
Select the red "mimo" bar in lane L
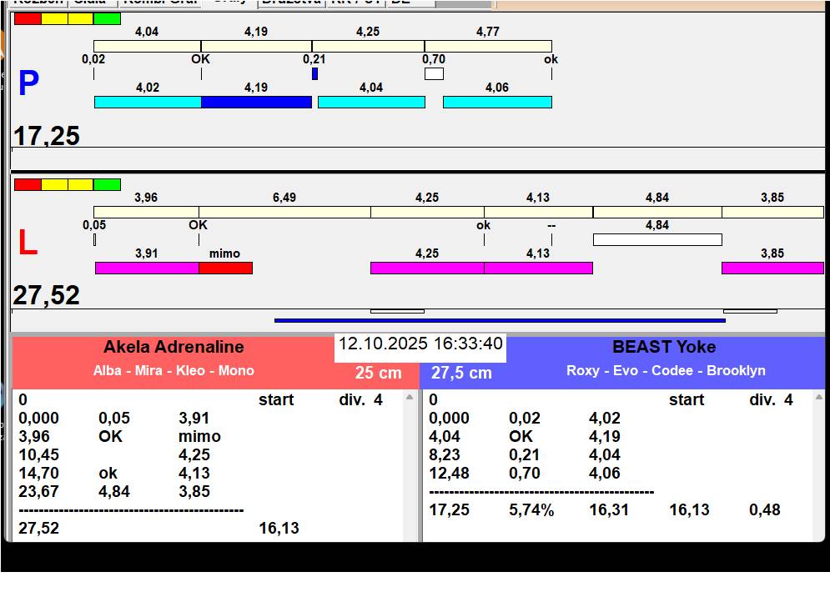(x=225, y=268)
